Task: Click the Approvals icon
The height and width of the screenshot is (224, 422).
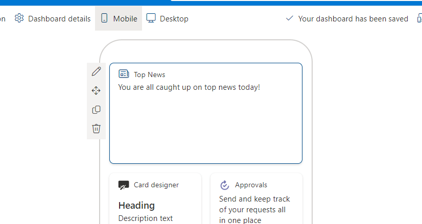Action: point(224,185)
